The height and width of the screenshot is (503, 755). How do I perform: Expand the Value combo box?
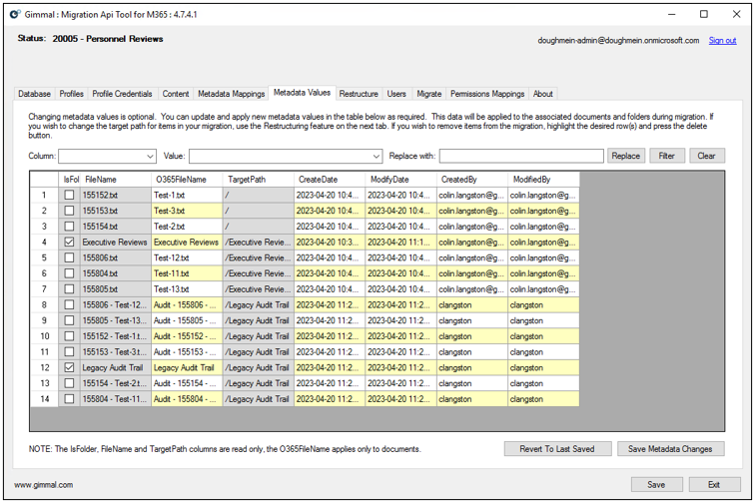click(377, 156)
